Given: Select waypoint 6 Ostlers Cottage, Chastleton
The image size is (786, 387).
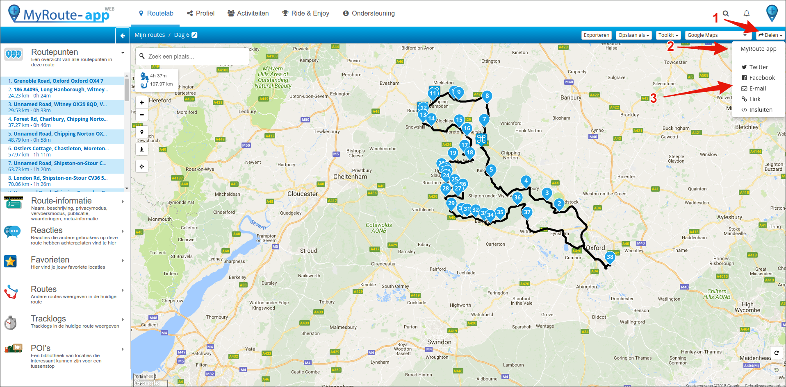Looking at the screenshot, I should tap(62, 152).
